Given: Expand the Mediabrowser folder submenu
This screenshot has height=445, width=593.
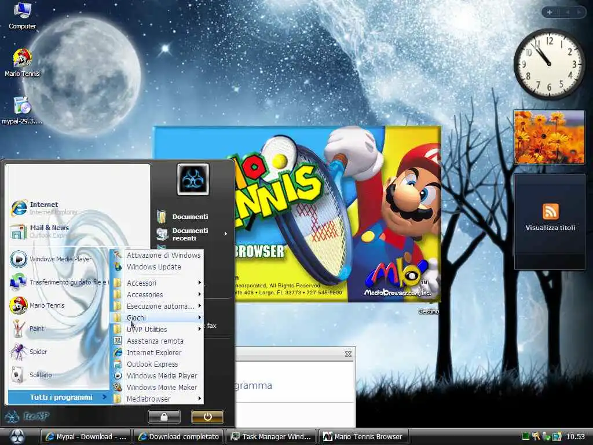Looking at the screenshot, I should [157, 399].
